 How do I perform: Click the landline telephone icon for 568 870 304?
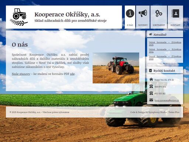coord(151,87)
